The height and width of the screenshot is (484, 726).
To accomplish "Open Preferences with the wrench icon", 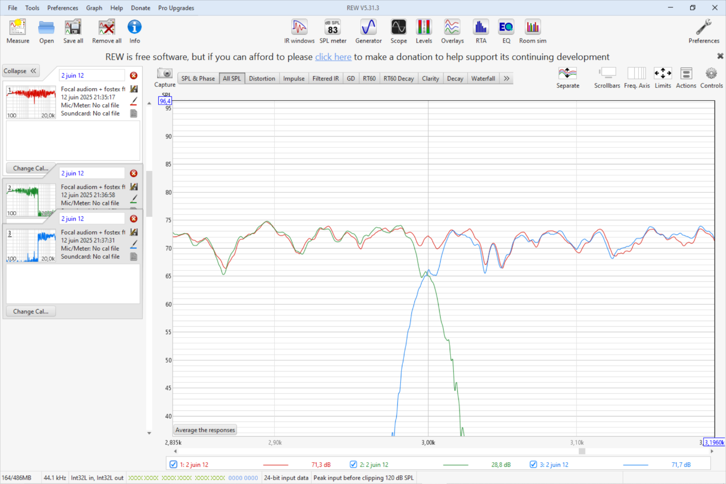I will click(x=704, y=27).
